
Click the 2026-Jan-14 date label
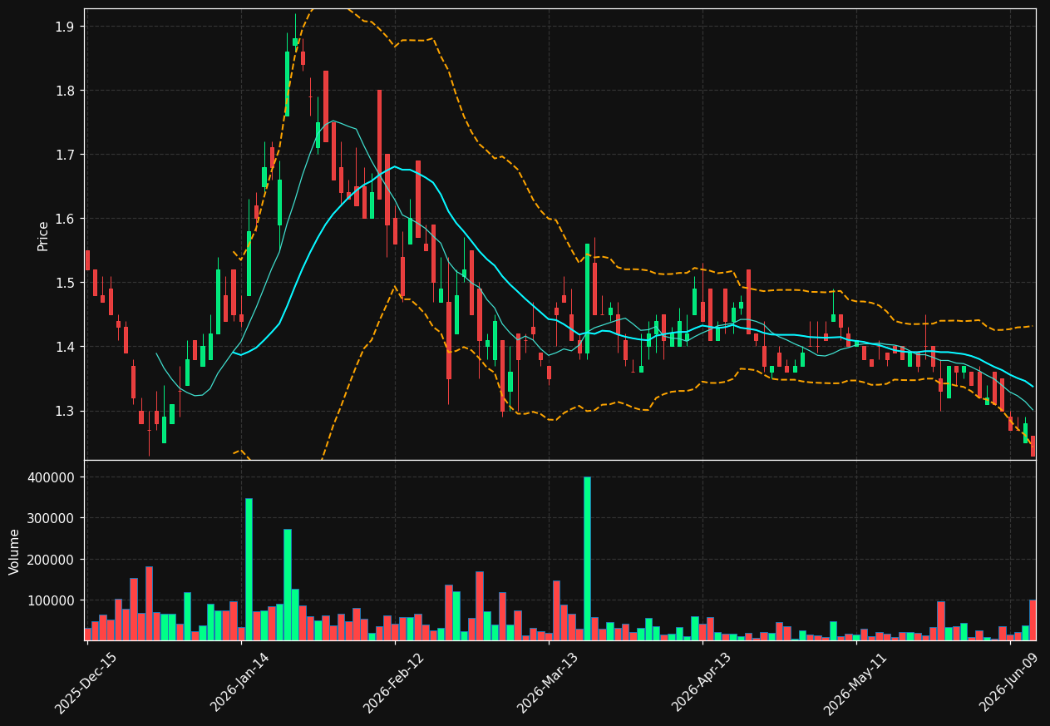click(239, 683)
